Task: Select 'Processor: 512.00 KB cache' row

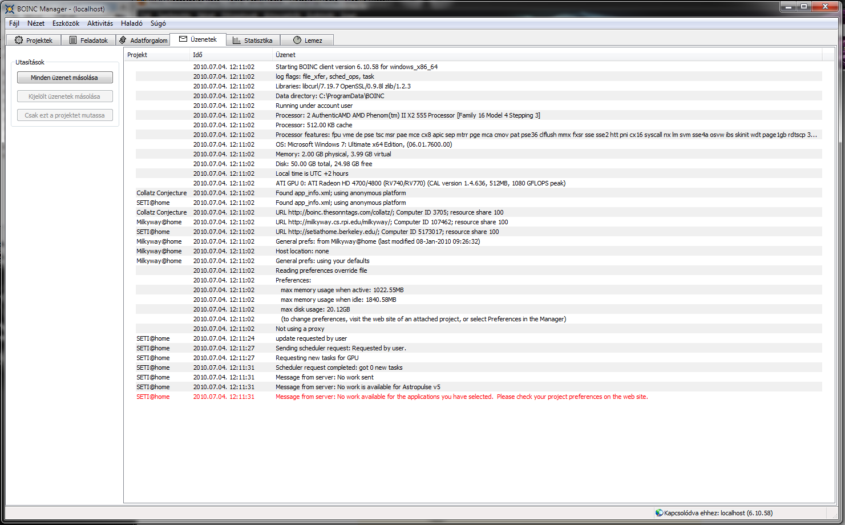Action: click(x=479, y=125)
